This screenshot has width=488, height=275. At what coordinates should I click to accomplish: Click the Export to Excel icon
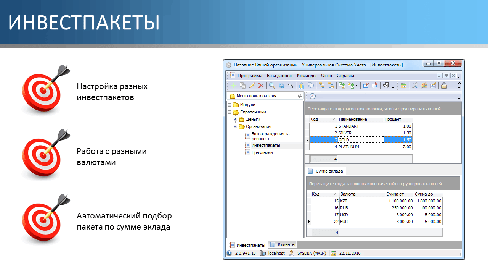pos(342,86)
